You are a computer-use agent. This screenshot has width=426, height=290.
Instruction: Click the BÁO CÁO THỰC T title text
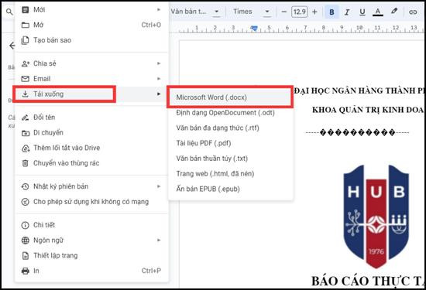pyautogui.click(x=368, y=281)
